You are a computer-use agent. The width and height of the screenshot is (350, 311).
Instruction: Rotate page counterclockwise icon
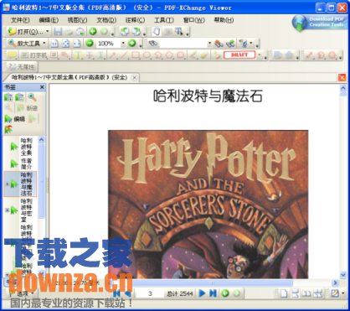click(125, 31)
